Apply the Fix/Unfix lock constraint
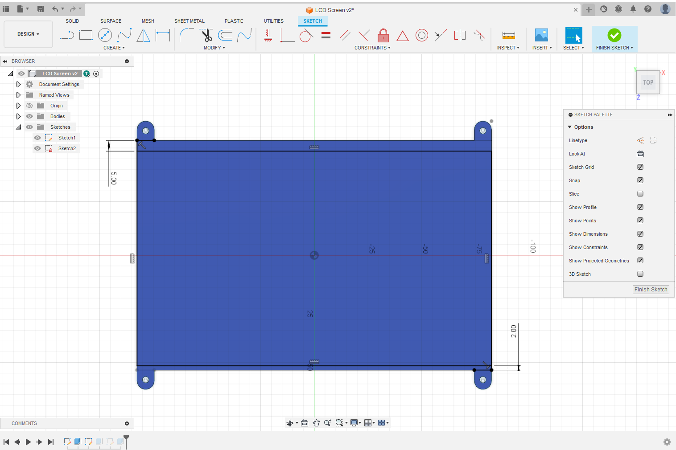Screen dimensions: 676x450 click(383, 35)
